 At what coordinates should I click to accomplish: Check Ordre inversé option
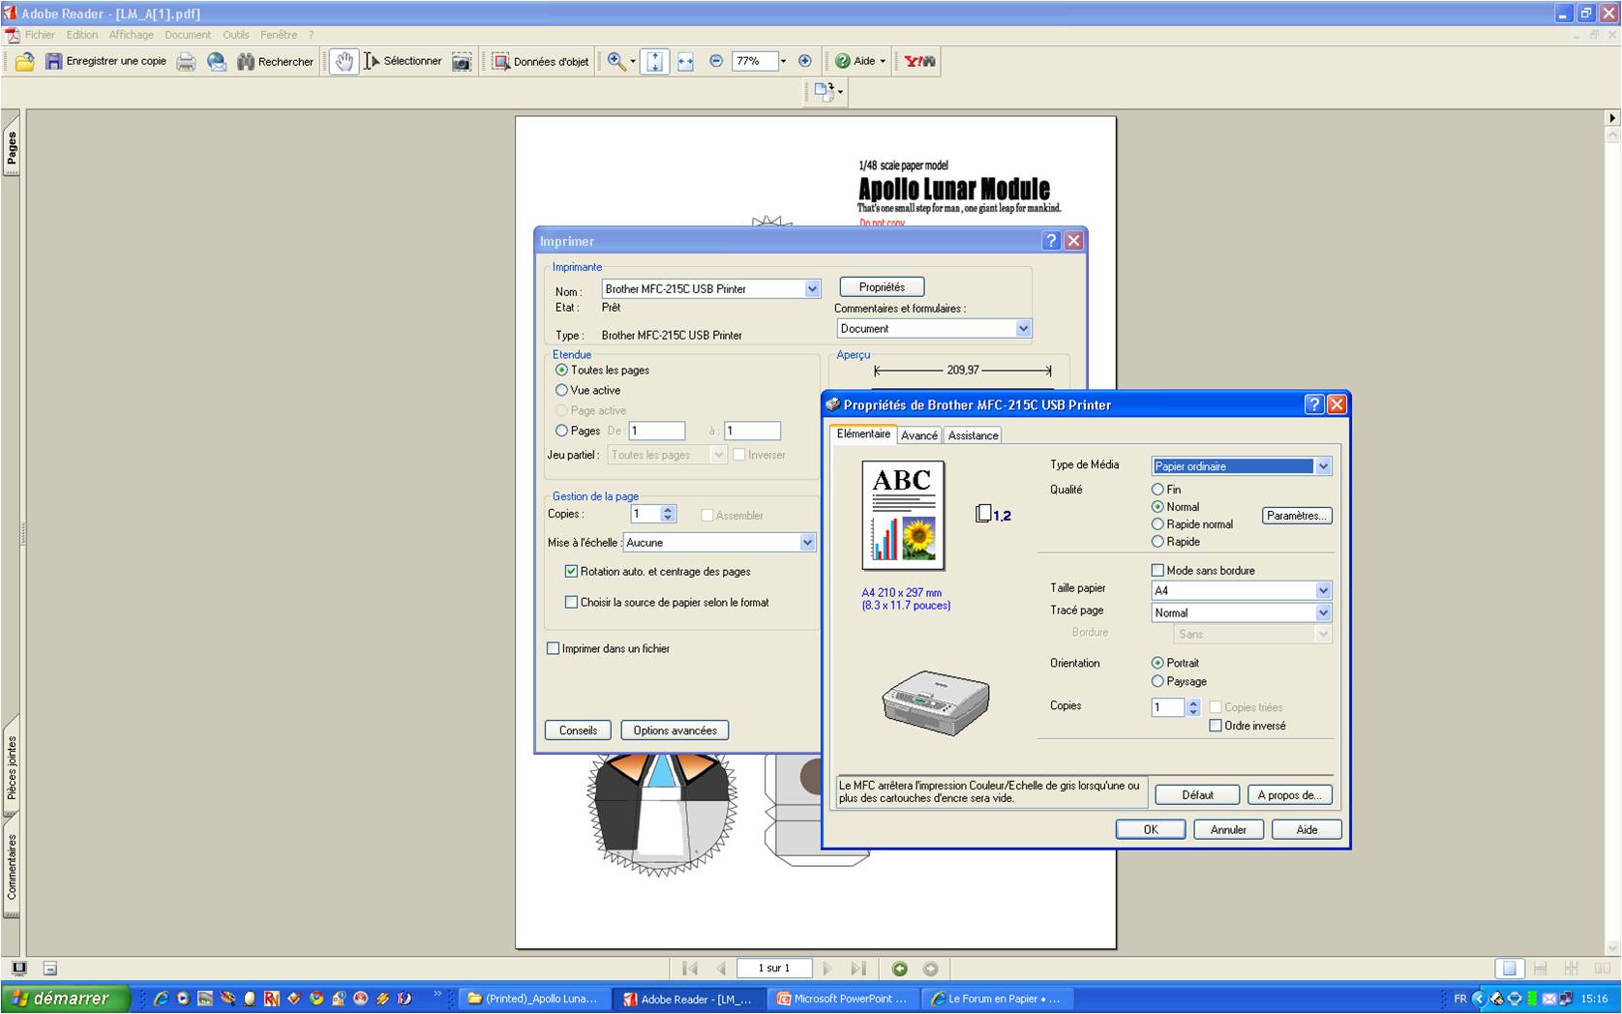[x=1216, y=726]
